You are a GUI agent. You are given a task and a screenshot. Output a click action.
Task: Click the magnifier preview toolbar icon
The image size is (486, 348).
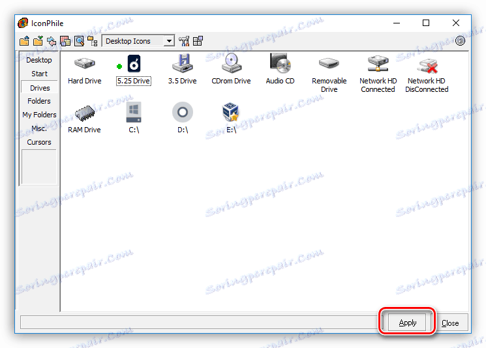(x=79, y=41)
